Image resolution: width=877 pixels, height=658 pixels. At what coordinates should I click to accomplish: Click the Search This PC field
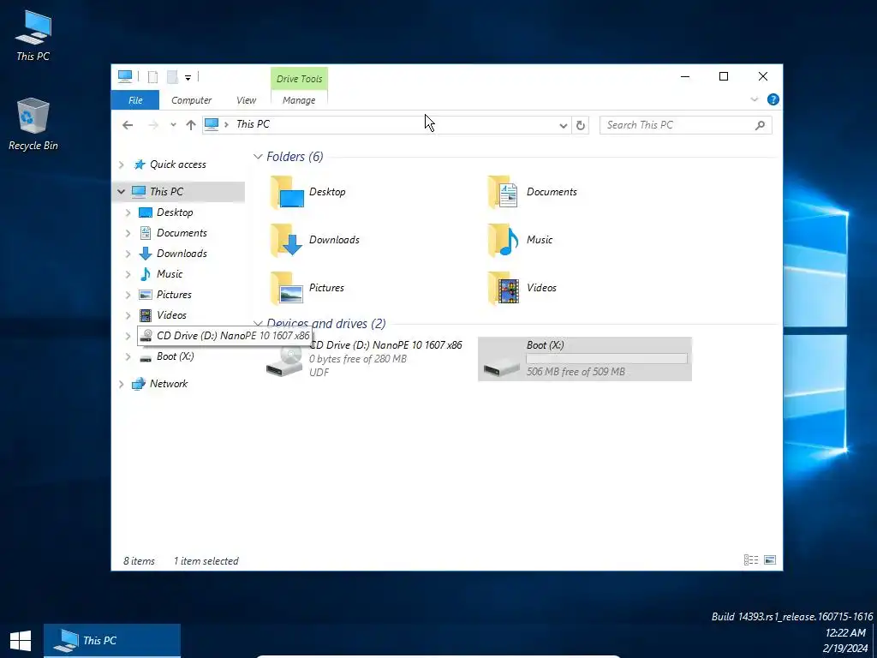coord(686,125)
